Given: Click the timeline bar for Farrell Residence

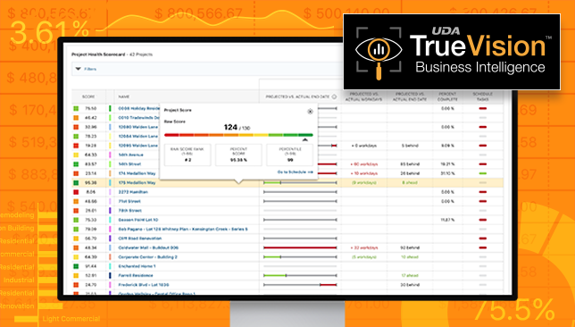Looking at the screenshot, I should click(300, 275).
